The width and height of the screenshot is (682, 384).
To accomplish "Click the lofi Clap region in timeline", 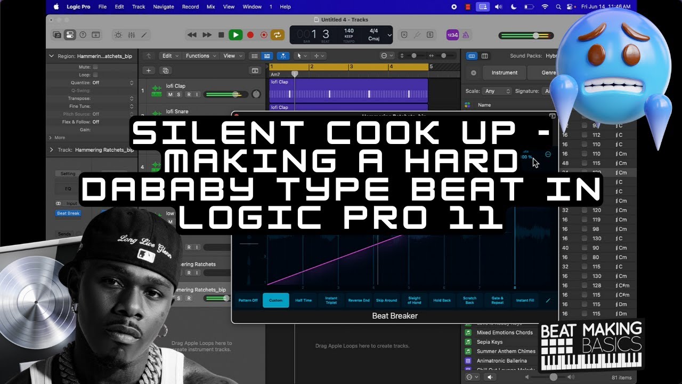I will (x=348, y=91).
